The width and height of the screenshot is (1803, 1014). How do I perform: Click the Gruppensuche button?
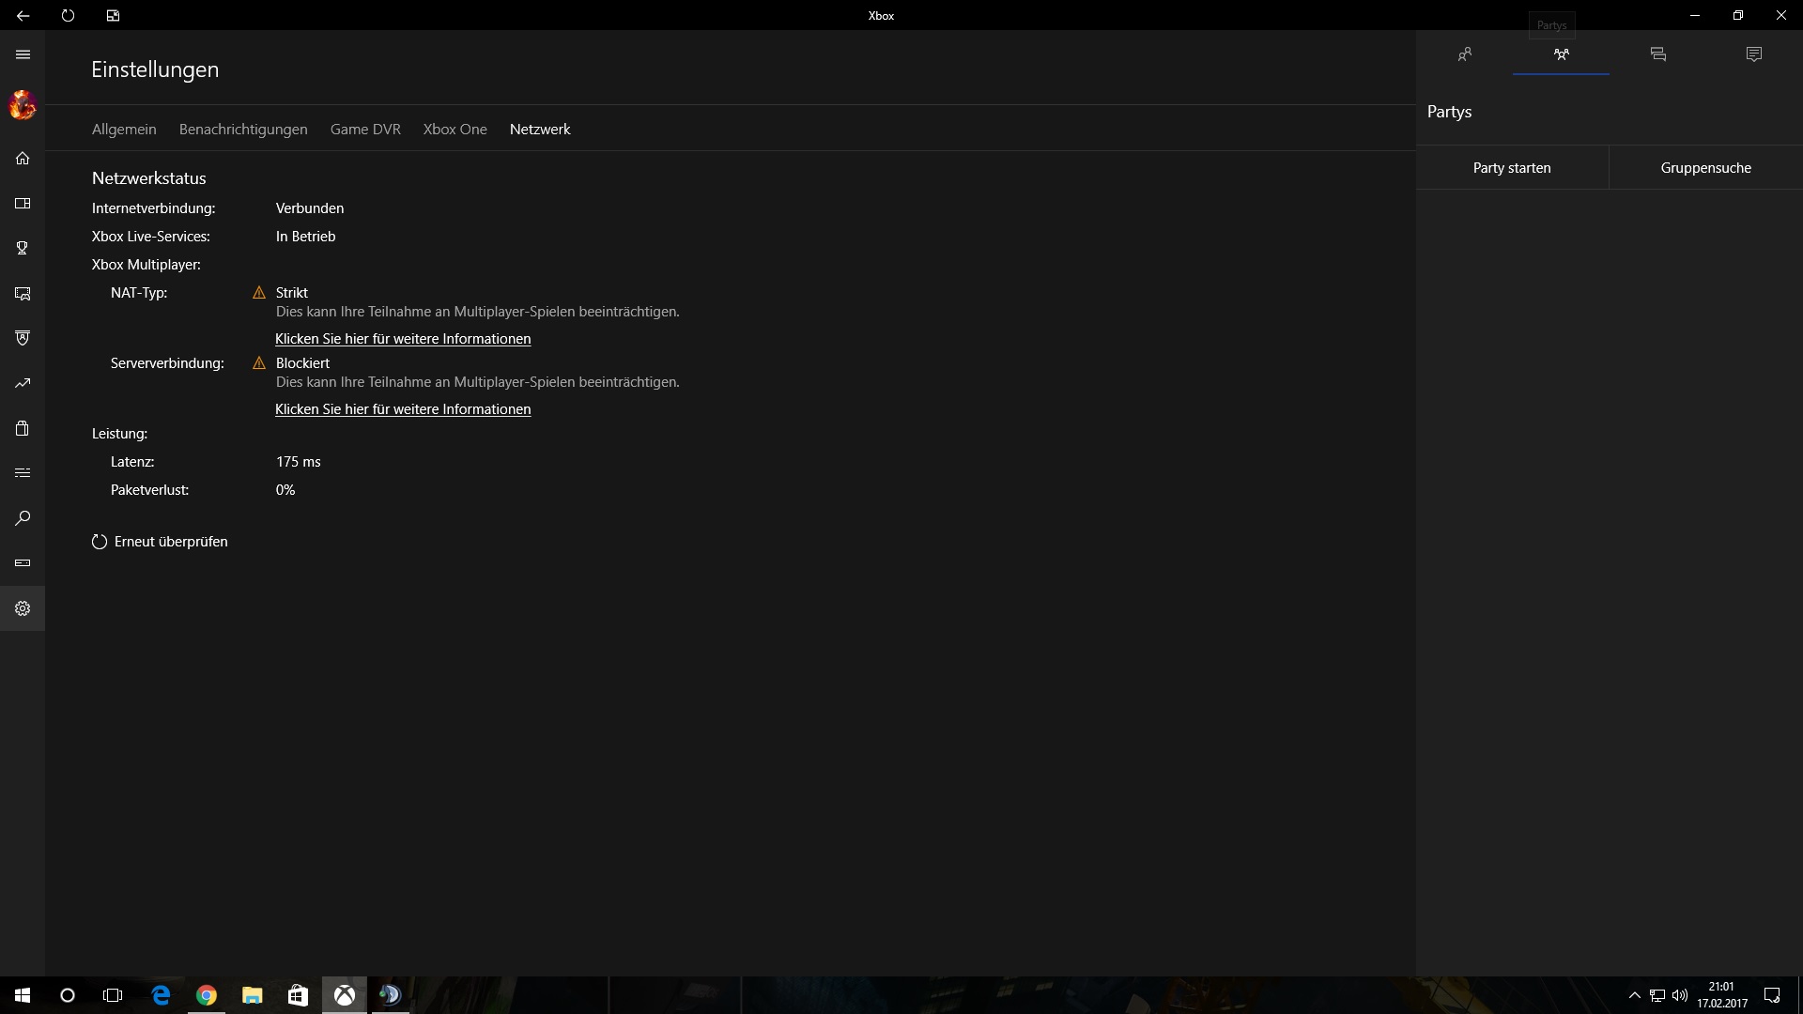coord(1705,168)
